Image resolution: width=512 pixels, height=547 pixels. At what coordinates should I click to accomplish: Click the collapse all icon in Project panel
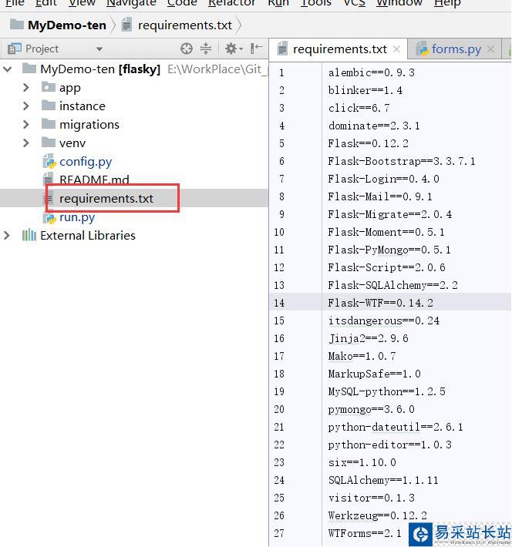(x=206, y=49)
